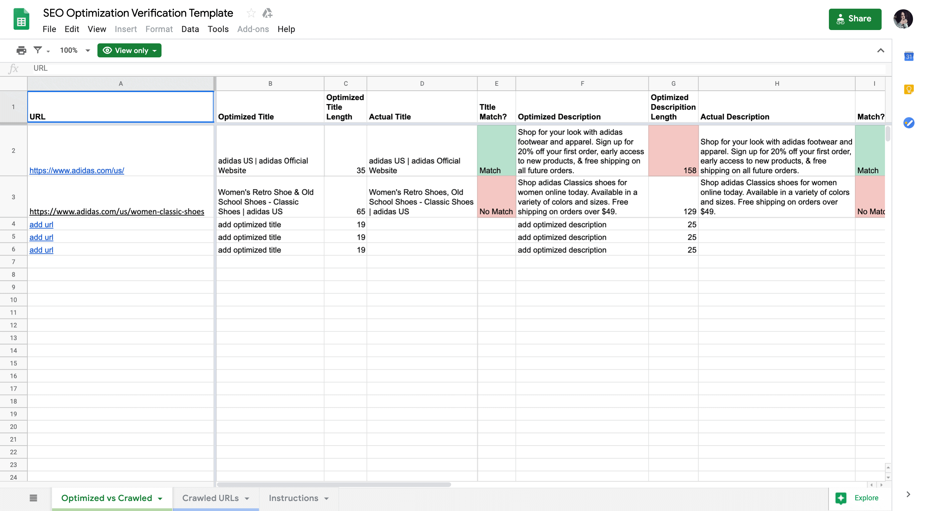Select the Actual Description header cell
The height and width of the screenshot is (511, 925).
tap(777, 107)
